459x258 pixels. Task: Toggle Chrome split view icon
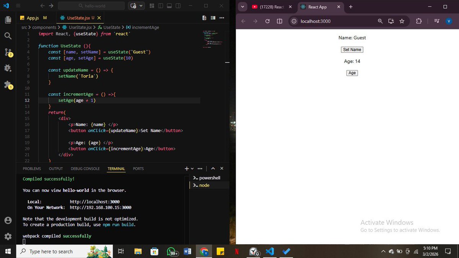(280, 21)
